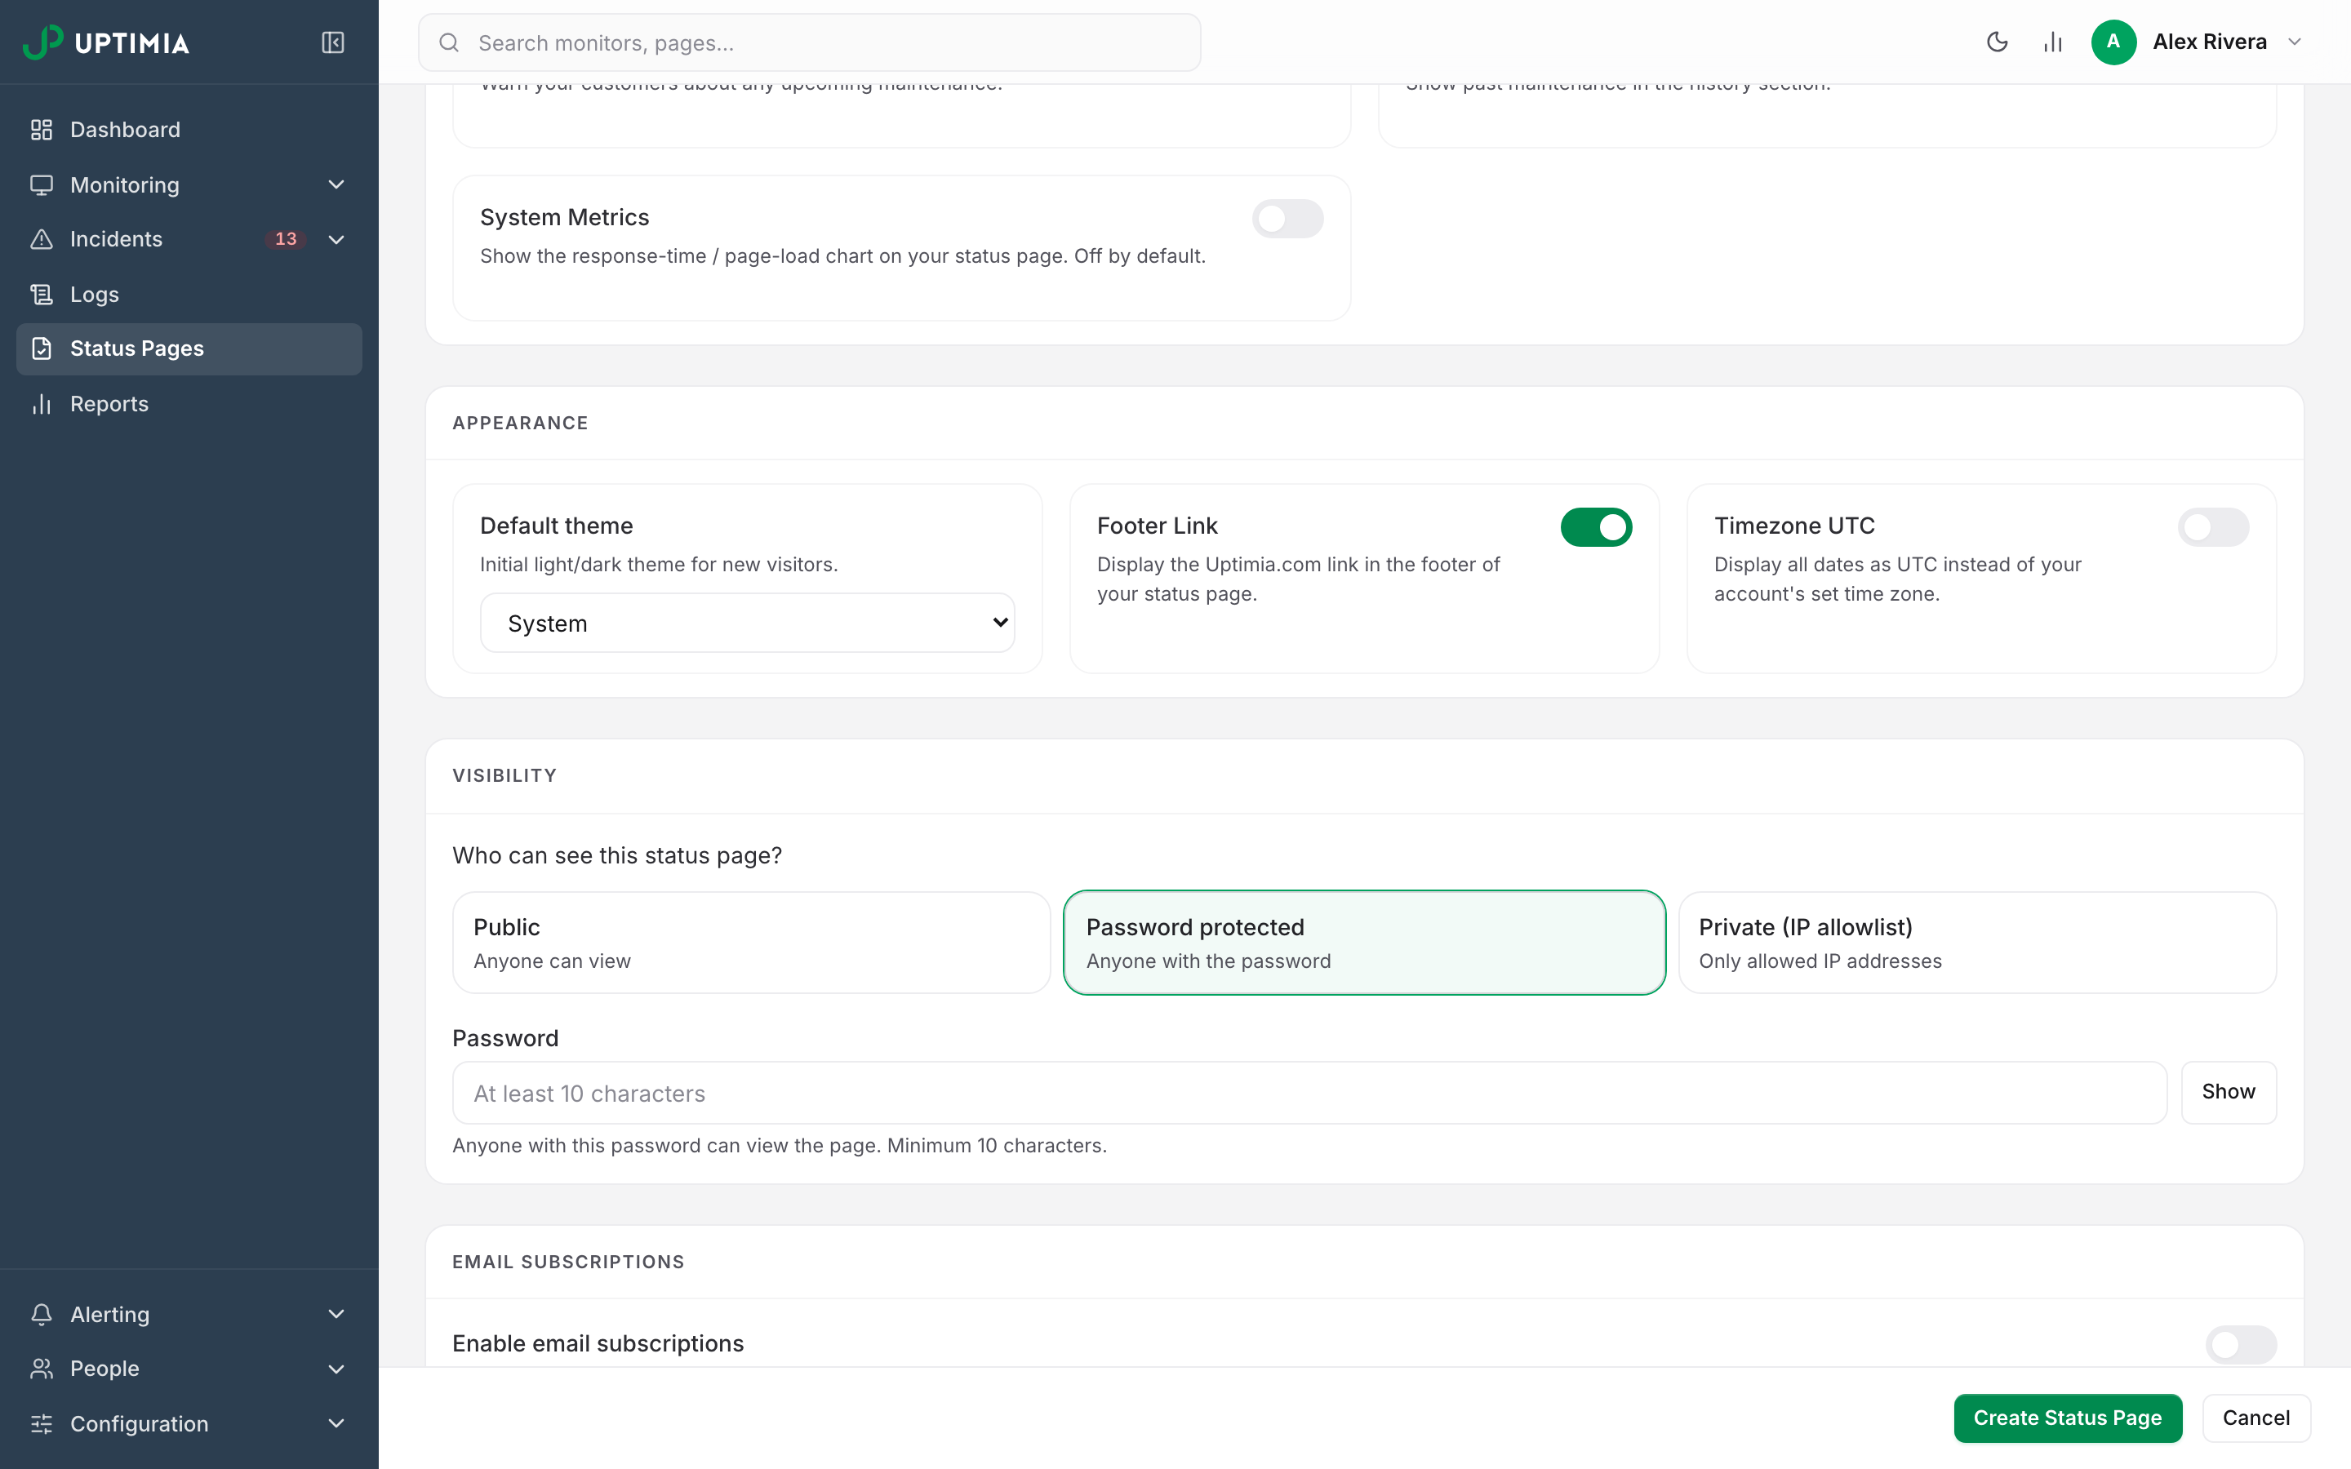2351x1469 pixels.
Task: Click the 'Who can see this status page?' text
Action: [617, 856]
